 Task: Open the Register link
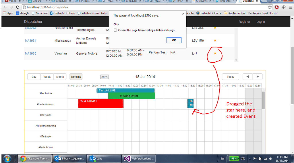[x=244, y=22]
